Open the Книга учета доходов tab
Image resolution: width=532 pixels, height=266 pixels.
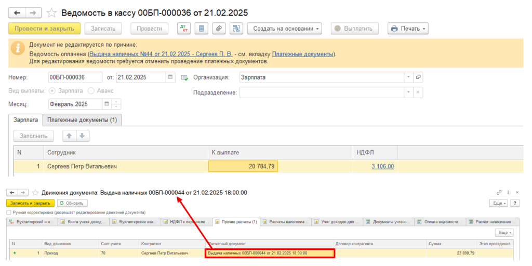coord(83,222)
